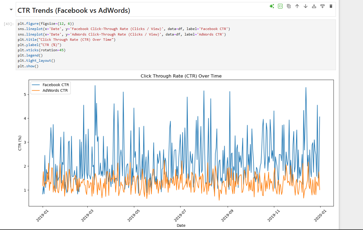Click the plt.show() line of code
The width and height of the screenshot is (363, 230).
pos(27,66)
